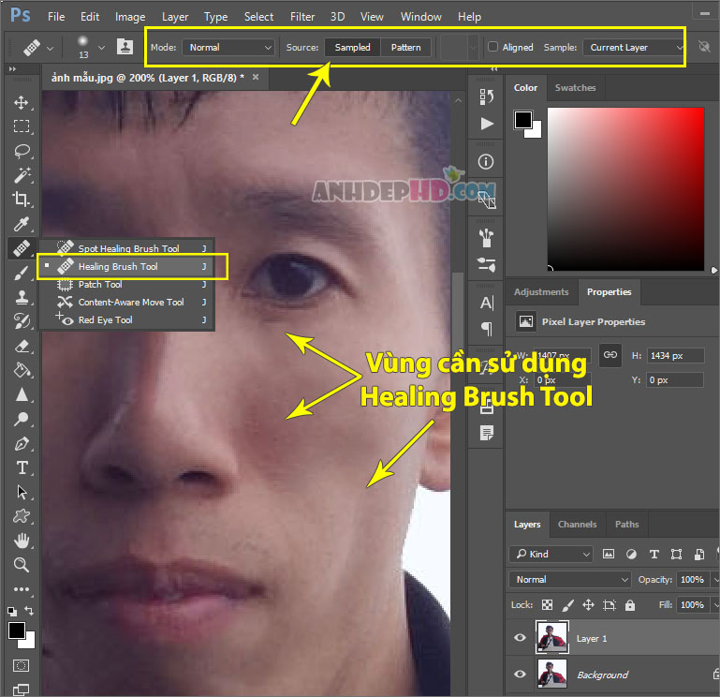The width and height of the screenshot is (720, 697).
Task: Open the Actions panel play icon
Action: click(486, 124)
